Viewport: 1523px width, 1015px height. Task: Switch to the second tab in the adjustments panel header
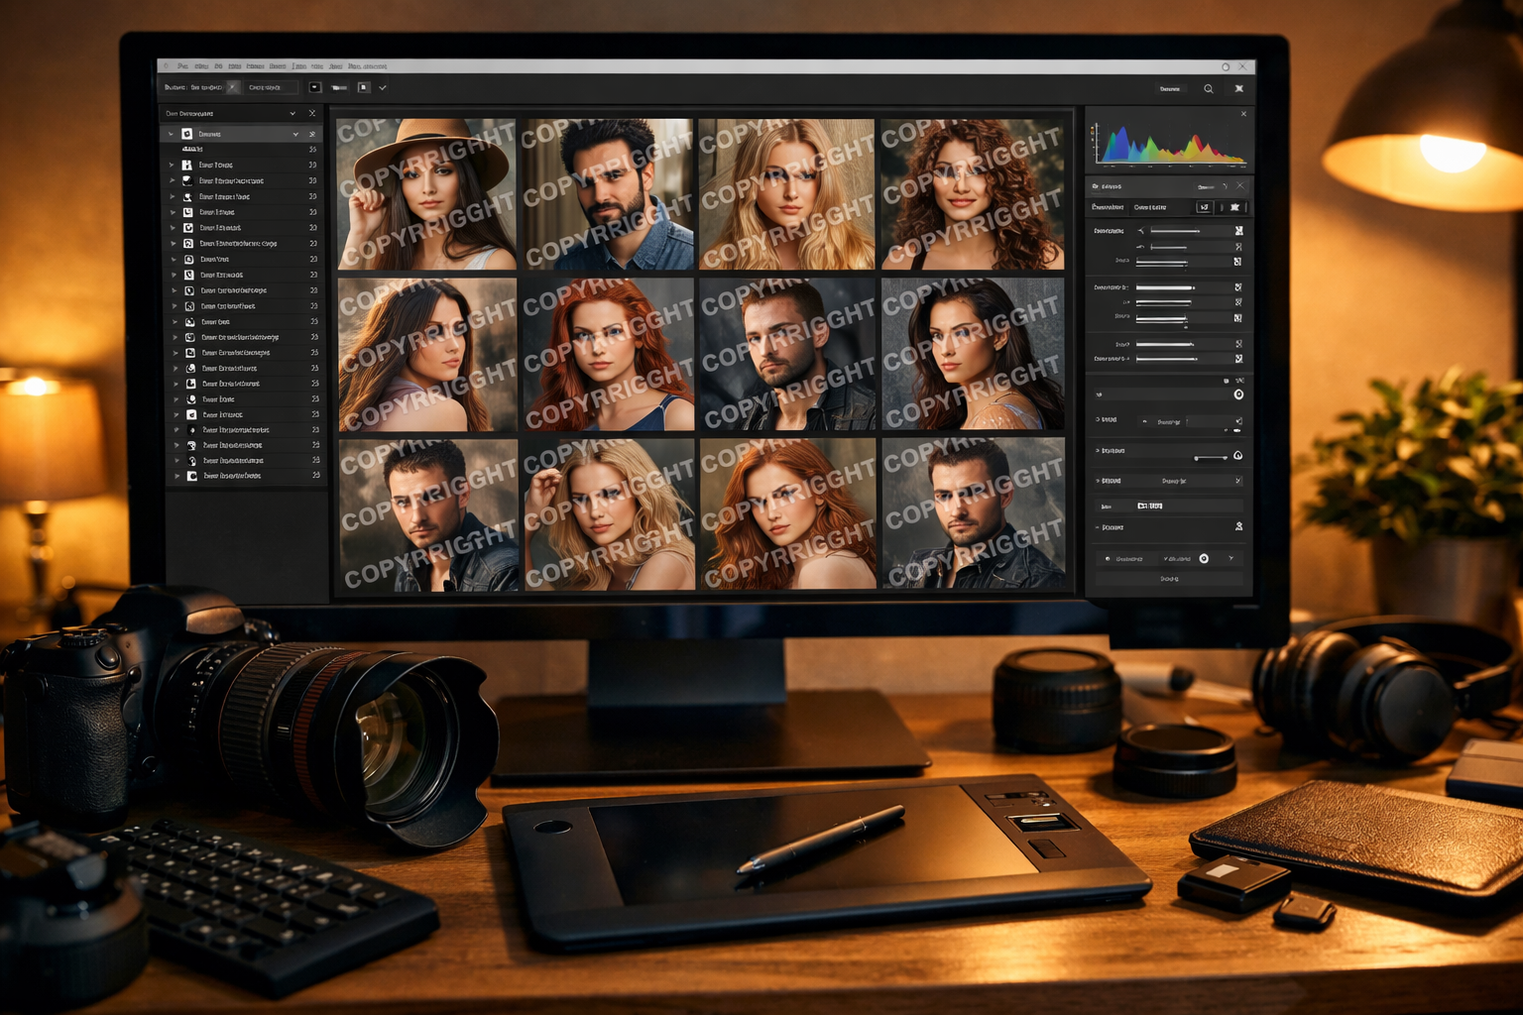click(1150, 207)
